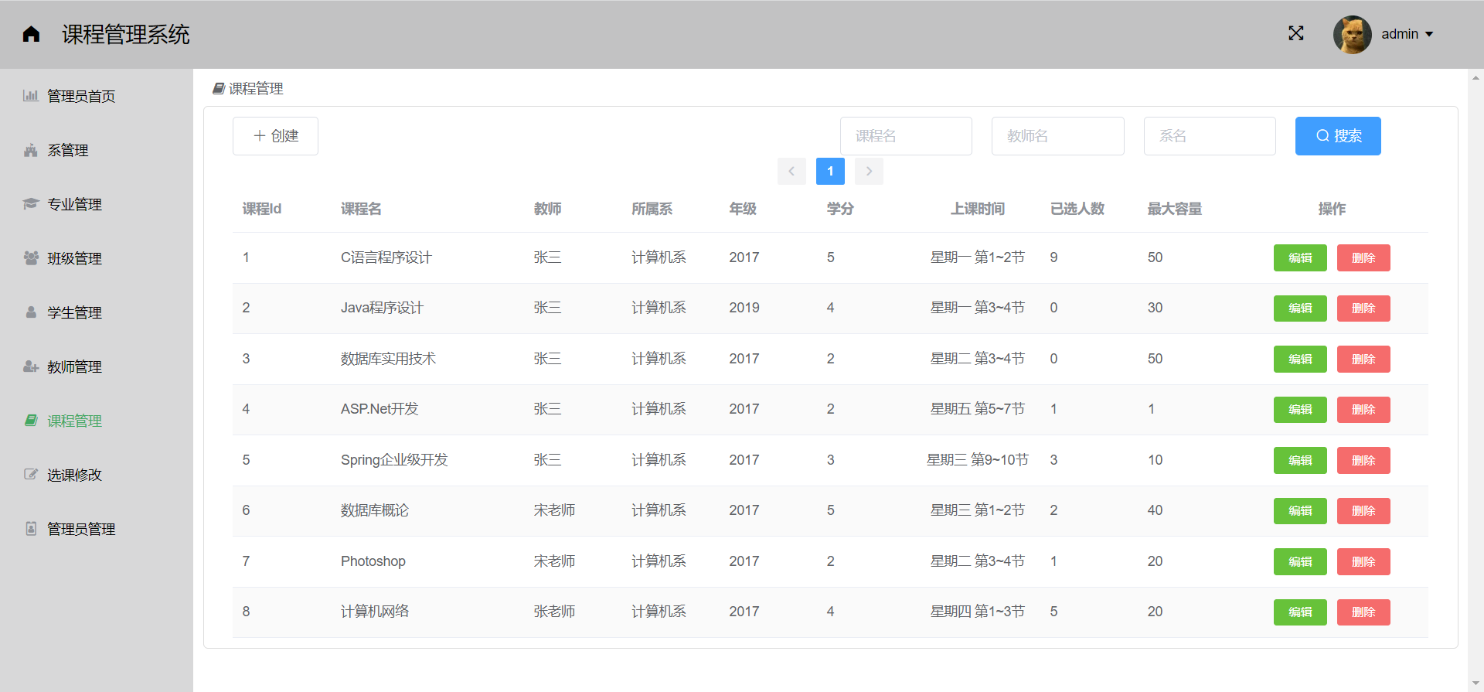Click the 创建 button
Image resolution: width=1484 pixels, height=692 pixels.
[x=275, y=136]
